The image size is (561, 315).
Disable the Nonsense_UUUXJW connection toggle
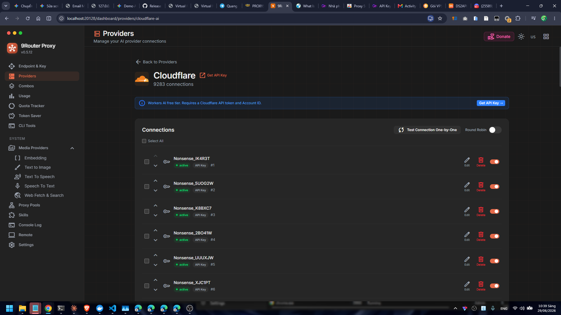click(495, 261)
